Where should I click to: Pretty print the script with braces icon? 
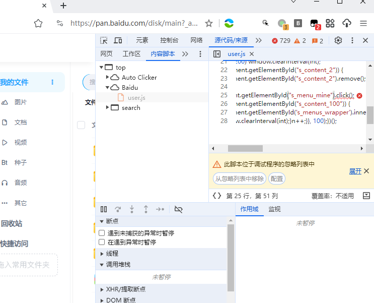217,196
